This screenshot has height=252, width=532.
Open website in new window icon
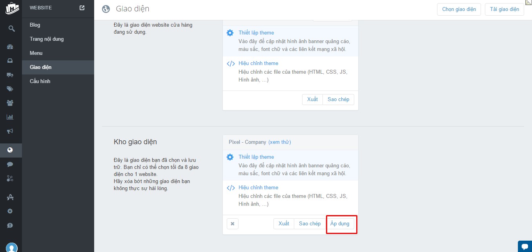tap(82, 7)
